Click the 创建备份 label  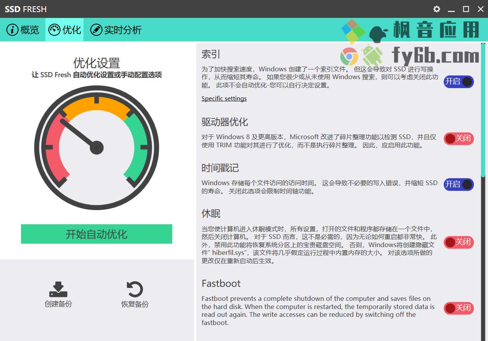[x=58, y=304]
